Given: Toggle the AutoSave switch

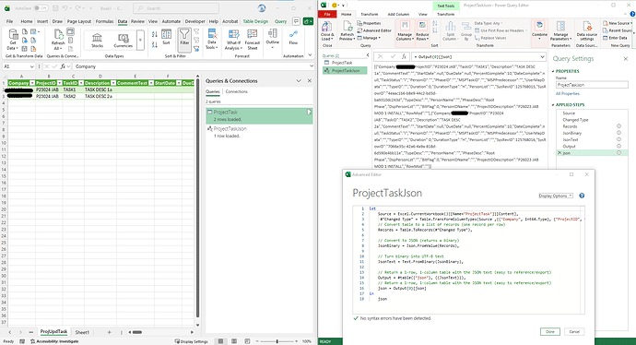Looking at the screenshot, I should click(41, 8).
